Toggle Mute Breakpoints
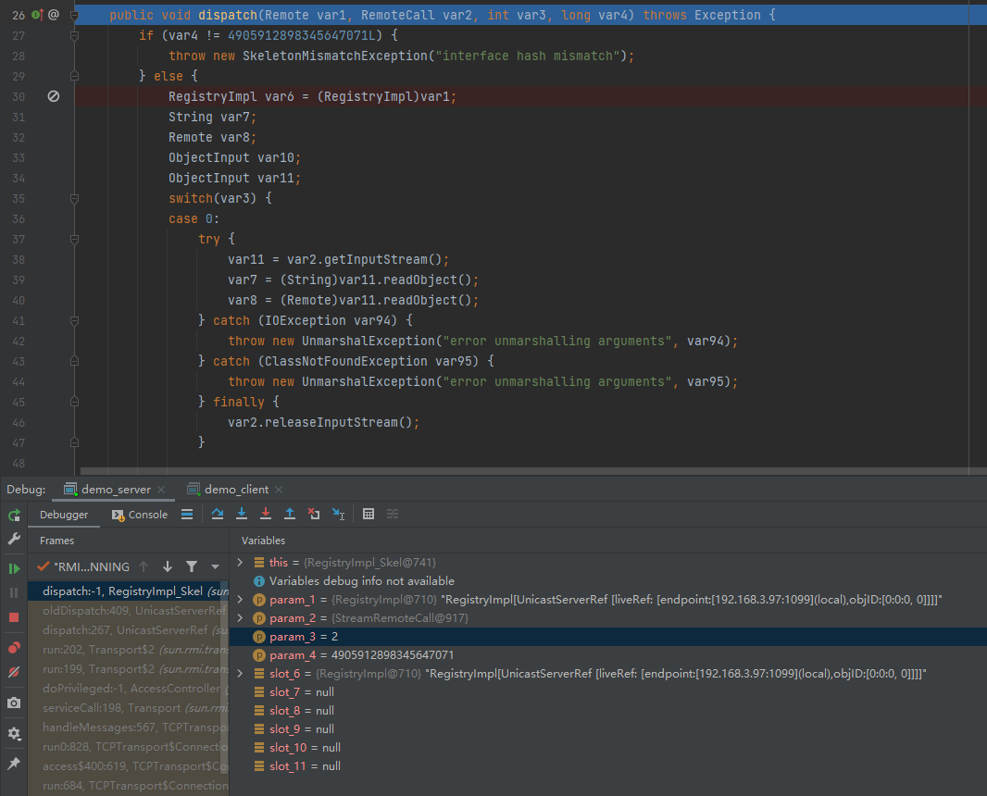 pos(14,672)
